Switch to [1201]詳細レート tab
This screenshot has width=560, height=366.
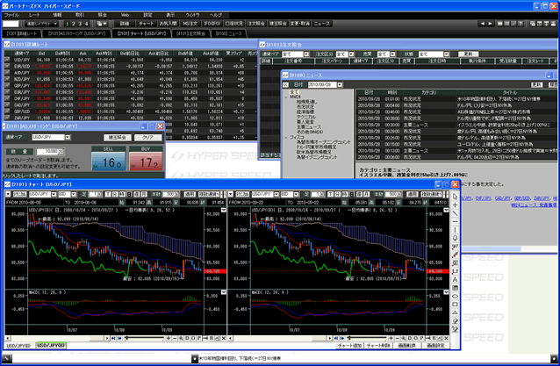click(22, 33)
